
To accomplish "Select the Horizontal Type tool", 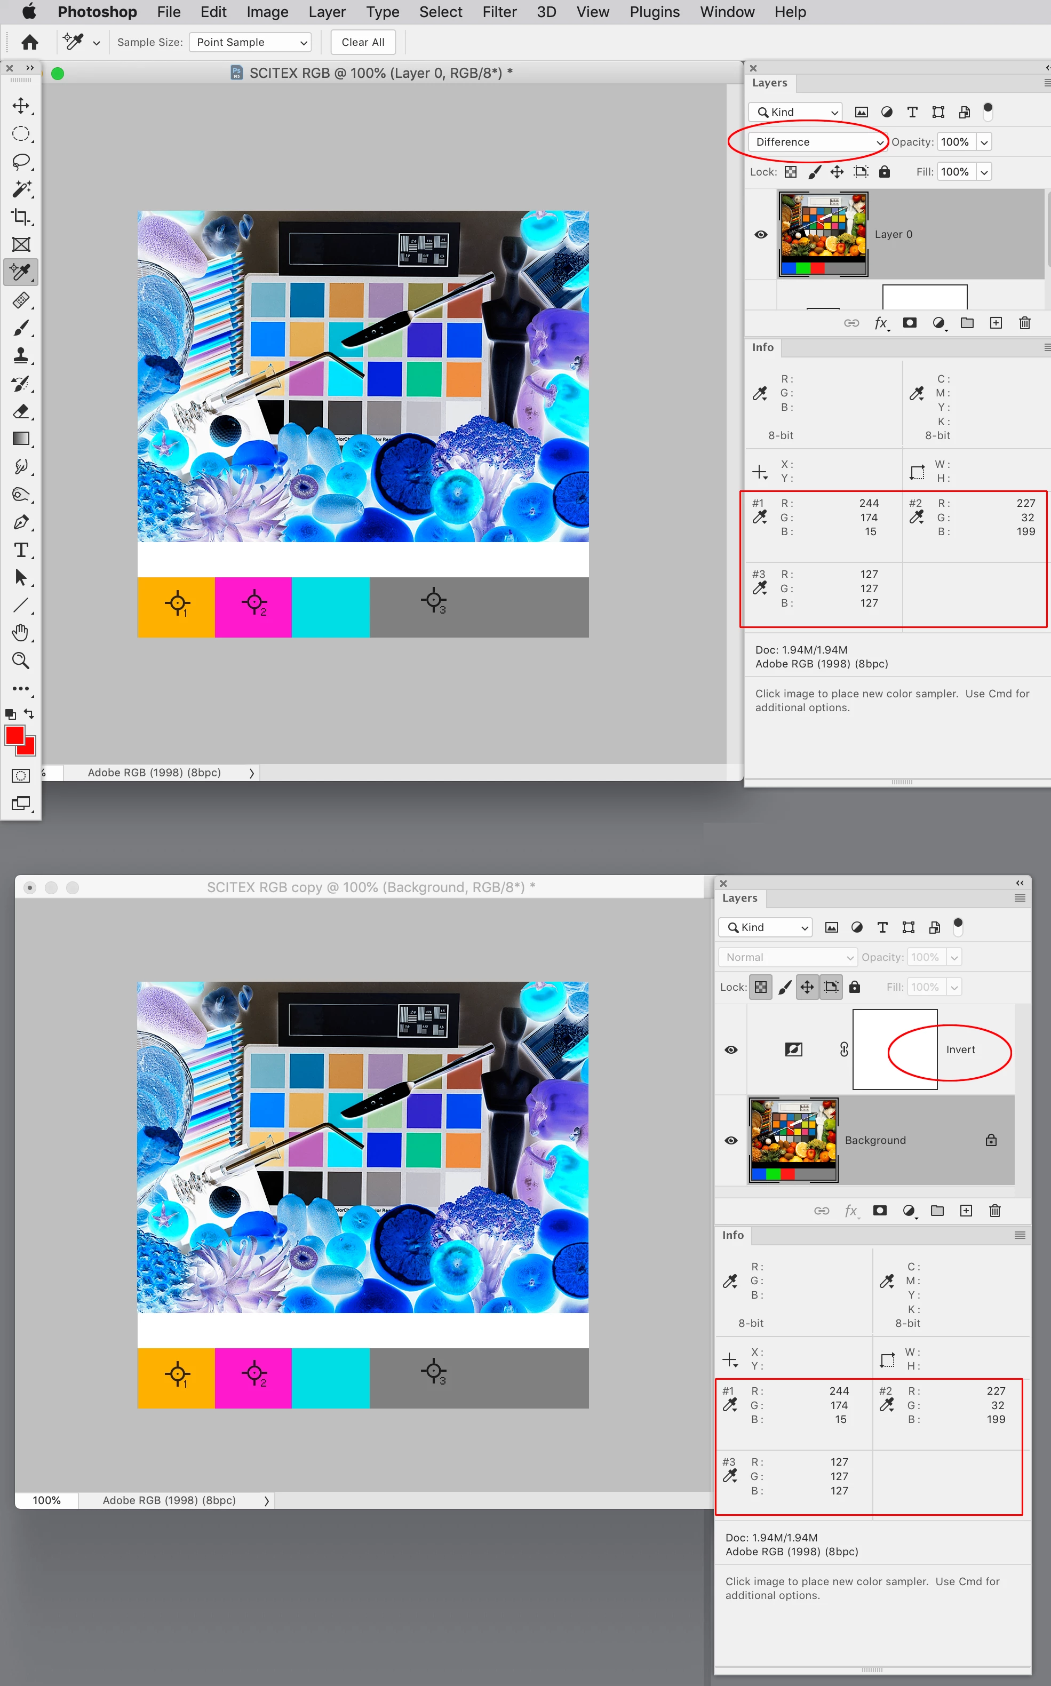I will [21, 550].
